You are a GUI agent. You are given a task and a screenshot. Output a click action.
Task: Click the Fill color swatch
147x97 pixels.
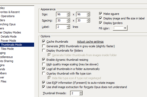119,28
